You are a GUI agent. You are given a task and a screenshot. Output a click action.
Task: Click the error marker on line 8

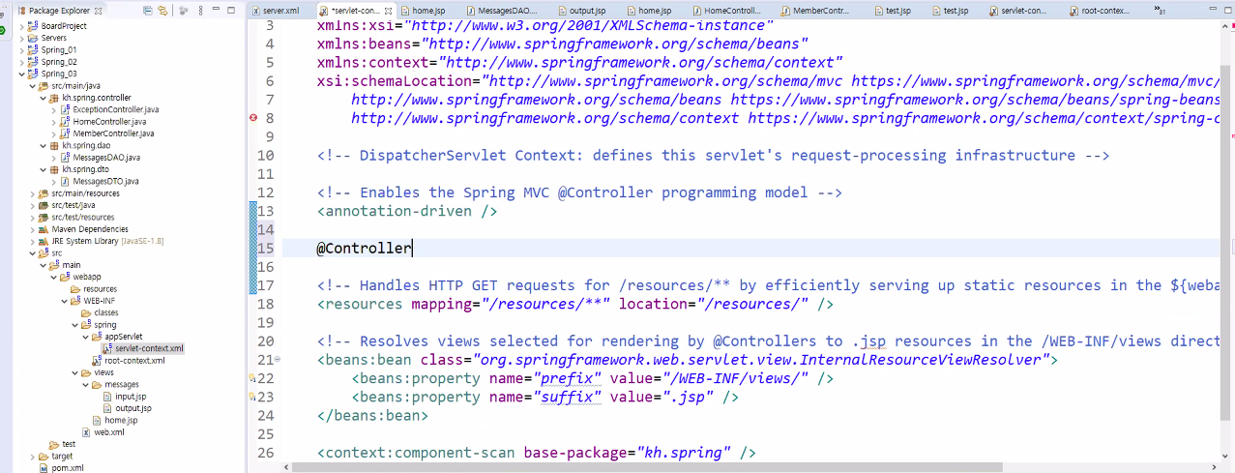coord(253,118)
